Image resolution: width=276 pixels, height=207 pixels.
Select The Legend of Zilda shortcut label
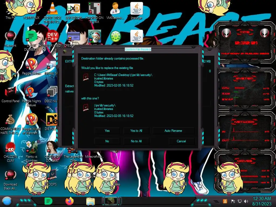click(x=73, y=158)
